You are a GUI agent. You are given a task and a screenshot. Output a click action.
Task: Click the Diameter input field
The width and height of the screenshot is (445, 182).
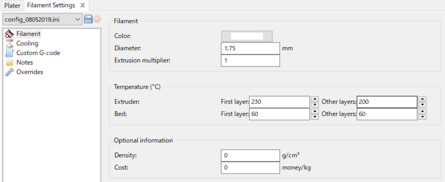click(x=250, y=48)
